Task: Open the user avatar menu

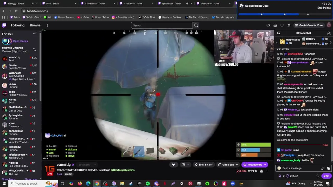Action: (329, 25)
